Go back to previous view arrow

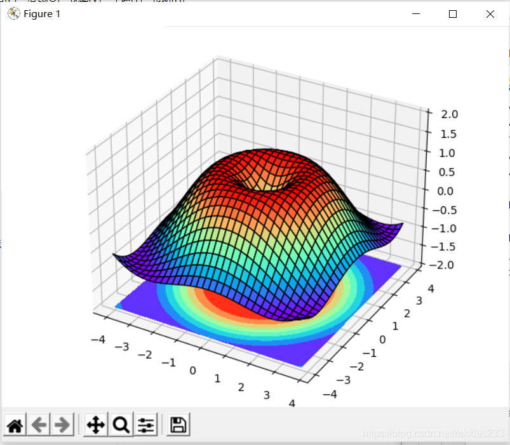click(x=39, y=425)
